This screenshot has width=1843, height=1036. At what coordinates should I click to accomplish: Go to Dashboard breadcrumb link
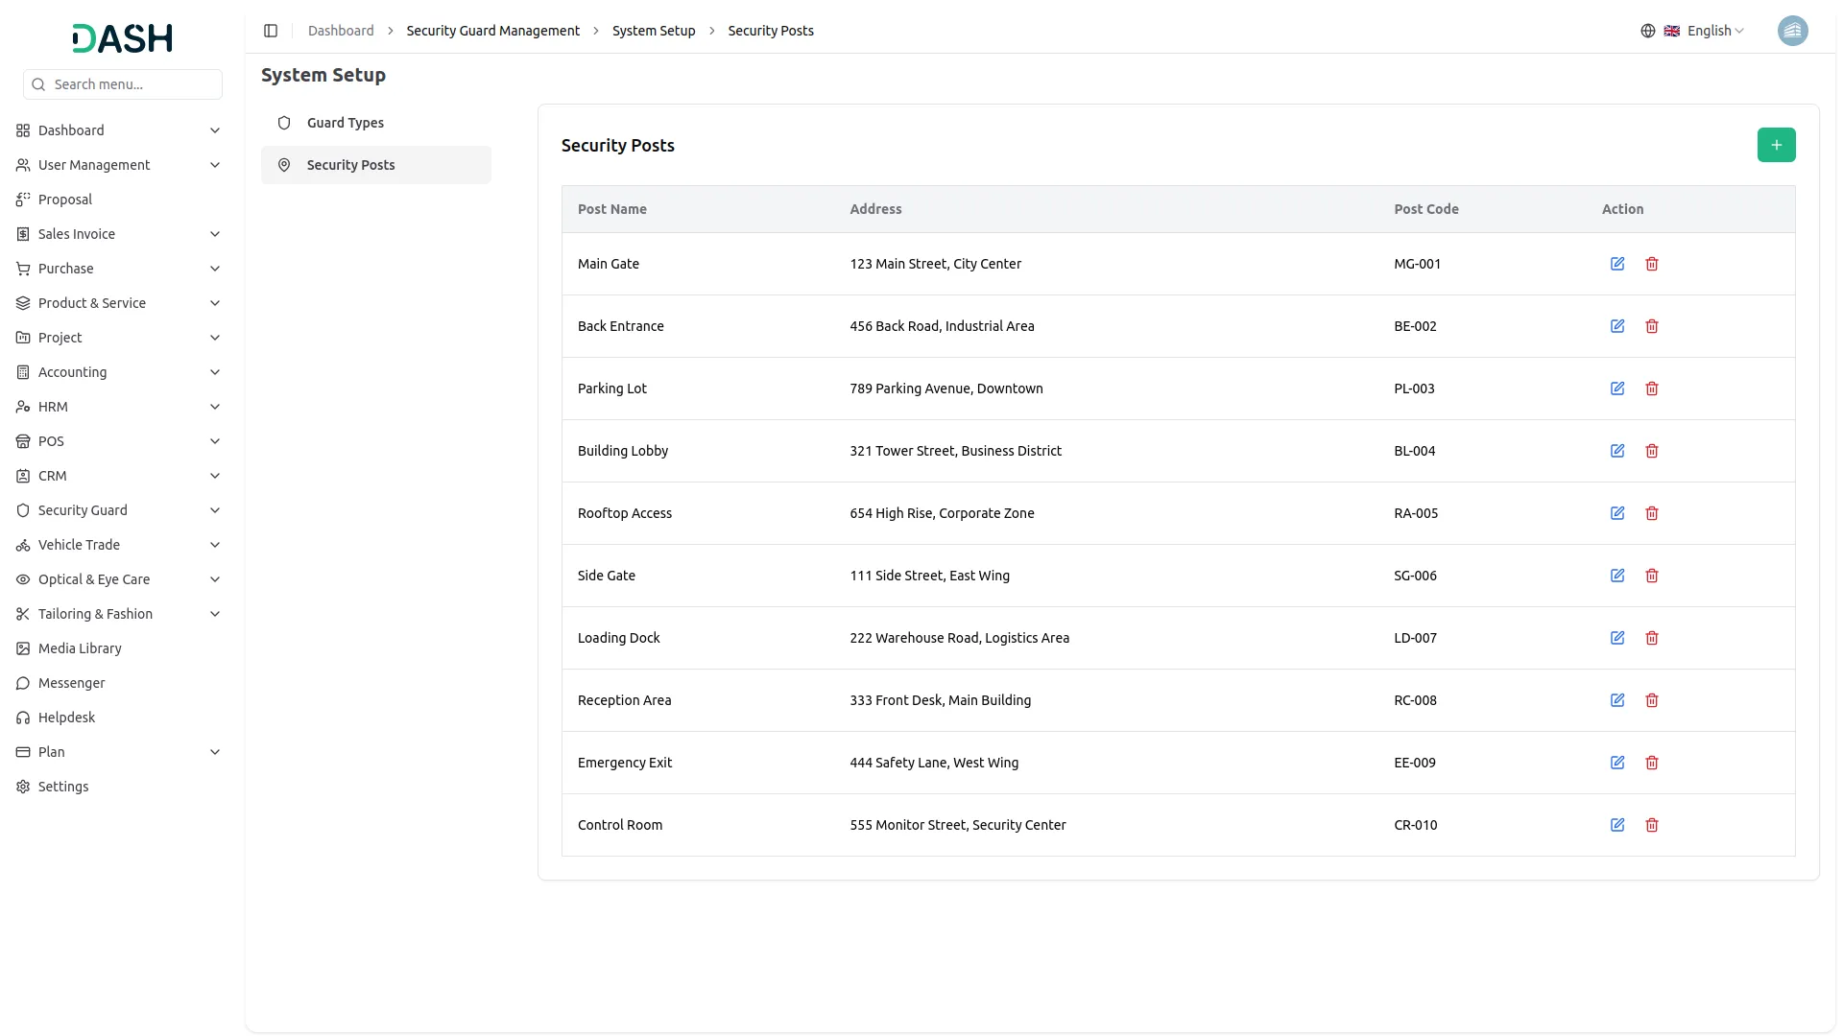click(x=341, y=31)
